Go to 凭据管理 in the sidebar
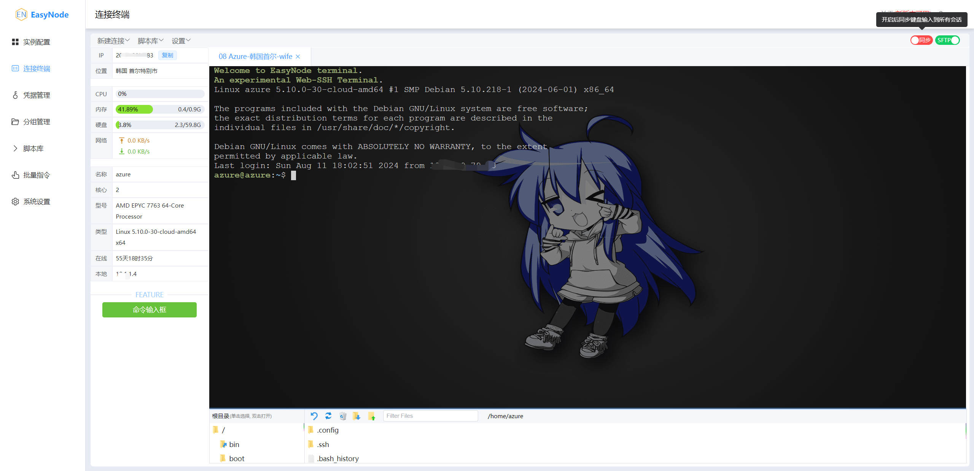The image size is (974, 471). tap(37, 95)
